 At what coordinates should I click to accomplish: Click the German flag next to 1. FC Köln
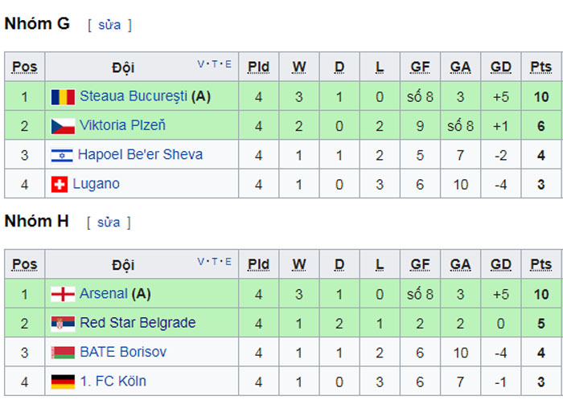pos(63,382)
